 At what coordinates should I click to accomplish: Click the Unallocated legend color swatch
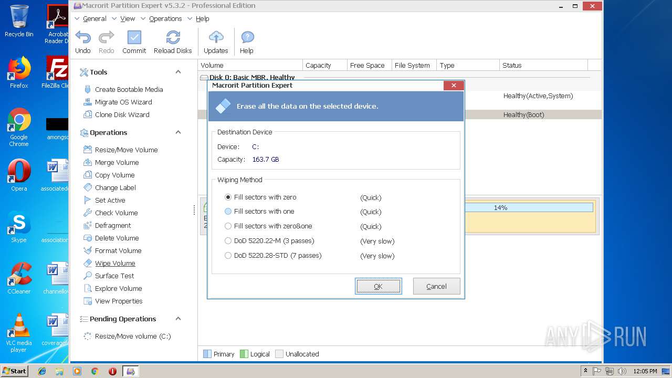click(x=279, y=354)
